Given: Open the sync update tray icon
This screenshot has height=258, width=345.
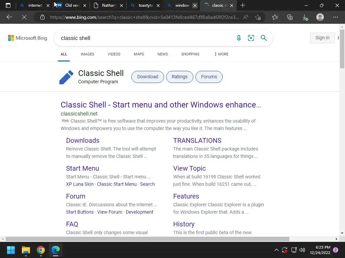Looking at the screenshot, I should pyautogui.click(x=285, y=250).
